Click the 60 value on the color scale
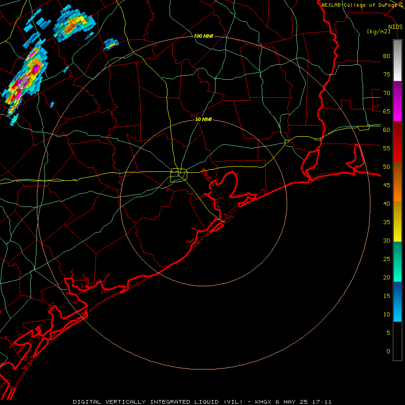Viewport: 405px width, 405px height. (x=387, y=130)
